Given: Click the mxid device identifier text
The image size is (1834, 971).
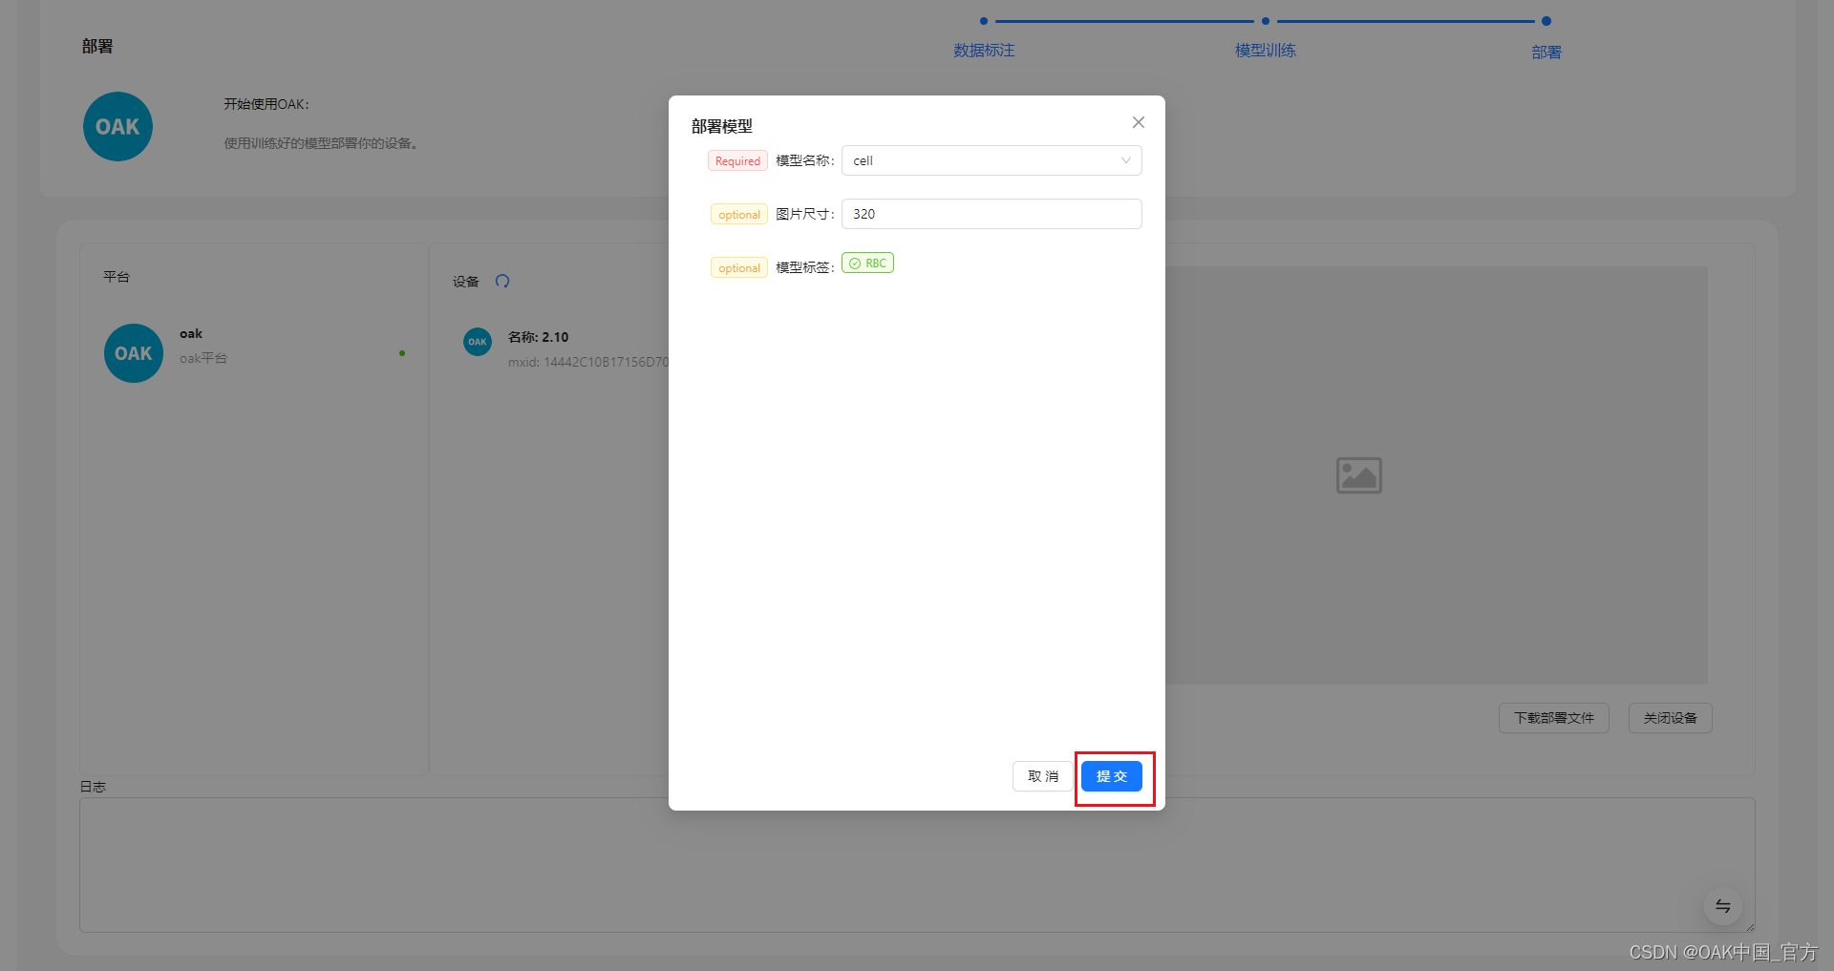Looking at the screenshot, I should coord(588,362).
